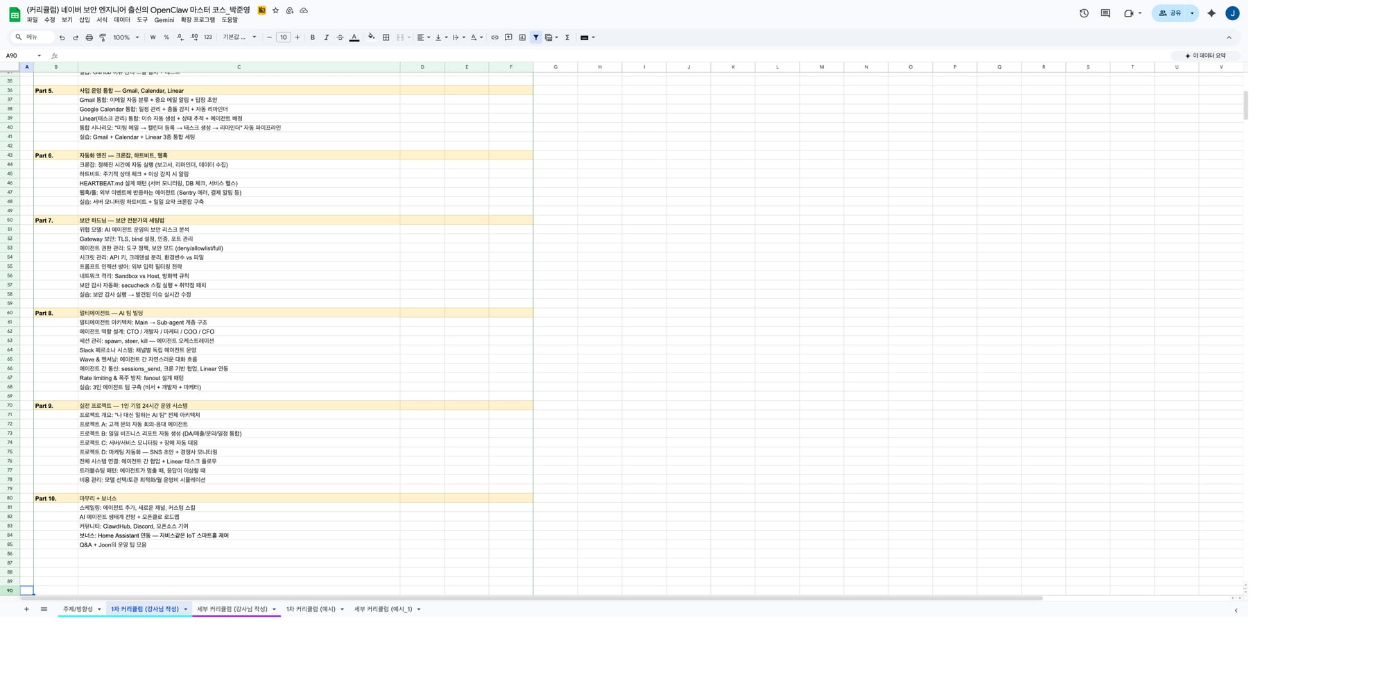1387x686 pixels.
Task: Insert a link using the link icon
Action: (494, 37)
